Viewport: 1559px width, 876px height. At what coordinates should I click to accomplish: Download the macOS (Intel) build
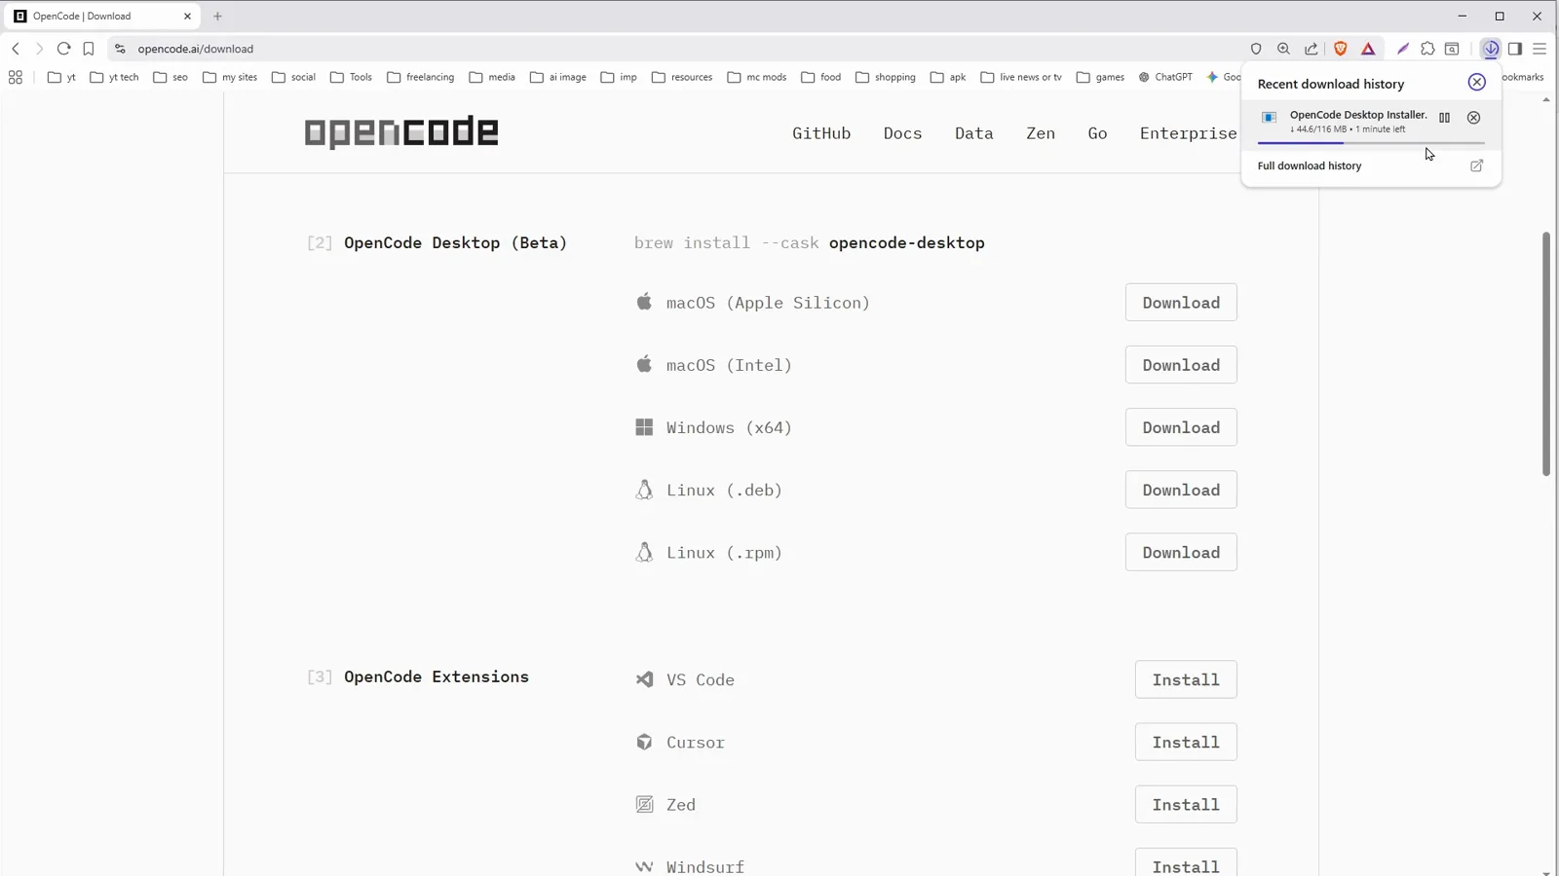coord(1181,365)
